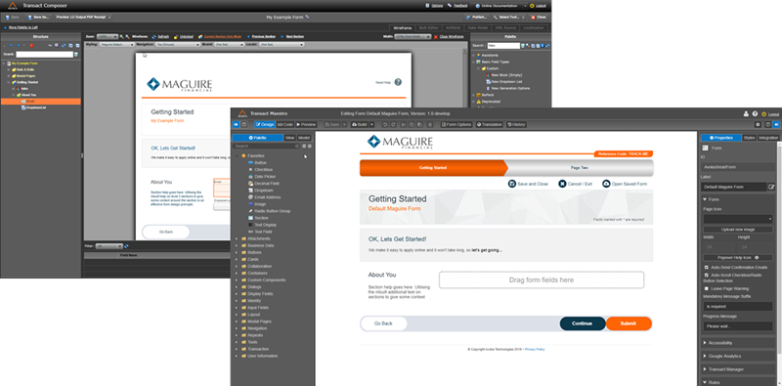Toggle Auto-Send Confirmation Emails checkbox
The height and width of the screenshot is (386, 782).
coord(706,268)
